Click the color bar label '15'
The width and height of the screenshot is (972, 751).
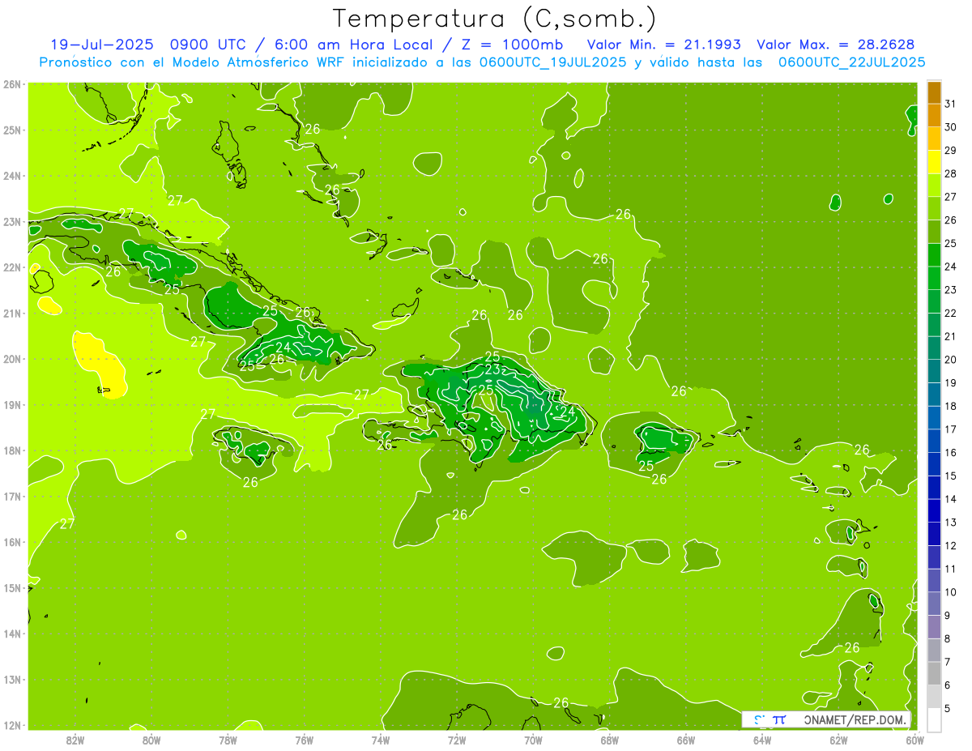[950, 476]
